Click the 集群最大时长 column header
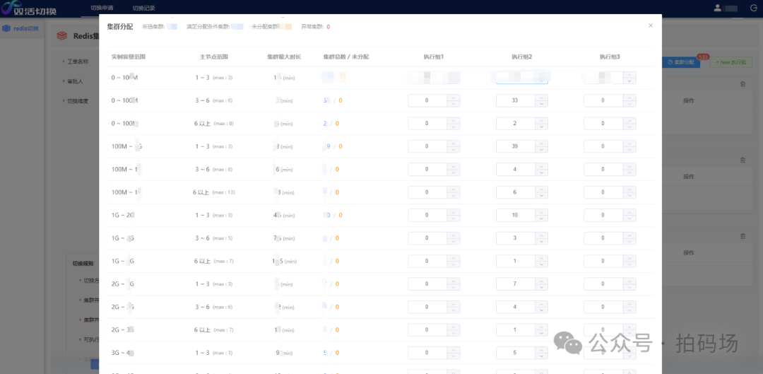Screen dimensions: 763x374 pos(284,57)
